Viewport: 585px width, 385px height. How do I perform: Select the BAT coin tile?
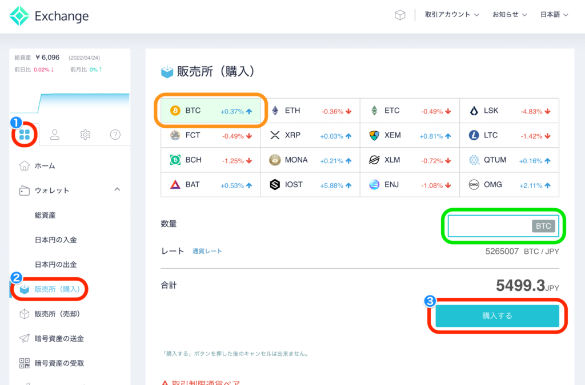click(211, 184)
